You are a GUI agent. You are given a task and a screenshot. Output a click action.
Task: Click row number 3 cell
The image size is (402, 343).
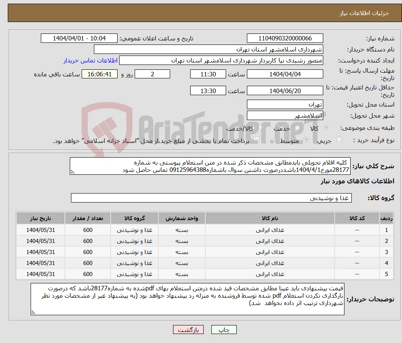click(x=386, y=252)
